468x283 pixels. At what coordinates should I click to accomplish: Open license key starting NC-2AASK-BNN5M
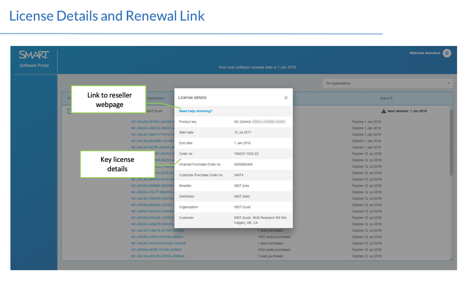tap(153, 186)
